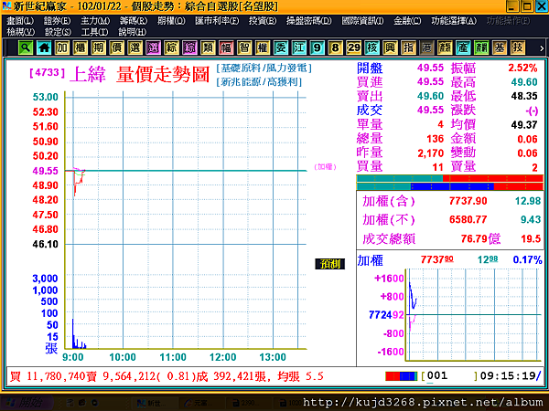
Task: Select the cyan 產 toolbar button
Action: (x=462, y=47)
